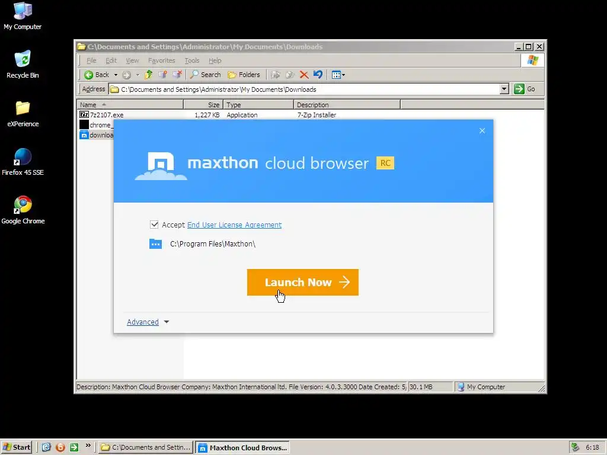This screenshot has width=607, height=455.
Task: Sort by the Size column header
Action: [x=203, y=105]
